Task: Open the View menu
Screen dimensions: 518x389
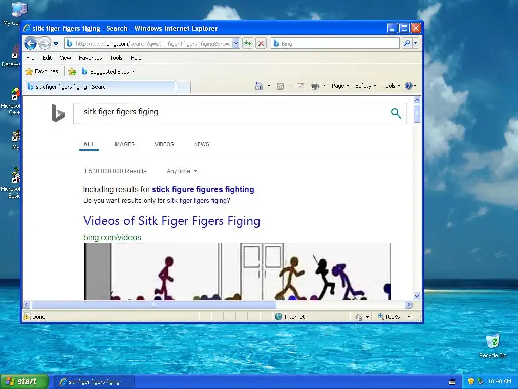Action: click(x=65, y=58)
